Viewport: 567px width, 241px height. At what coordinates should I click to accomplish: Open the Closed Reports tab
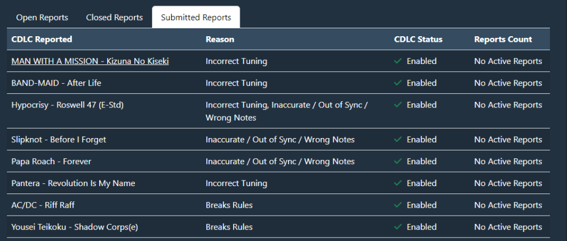click(114, 18)
